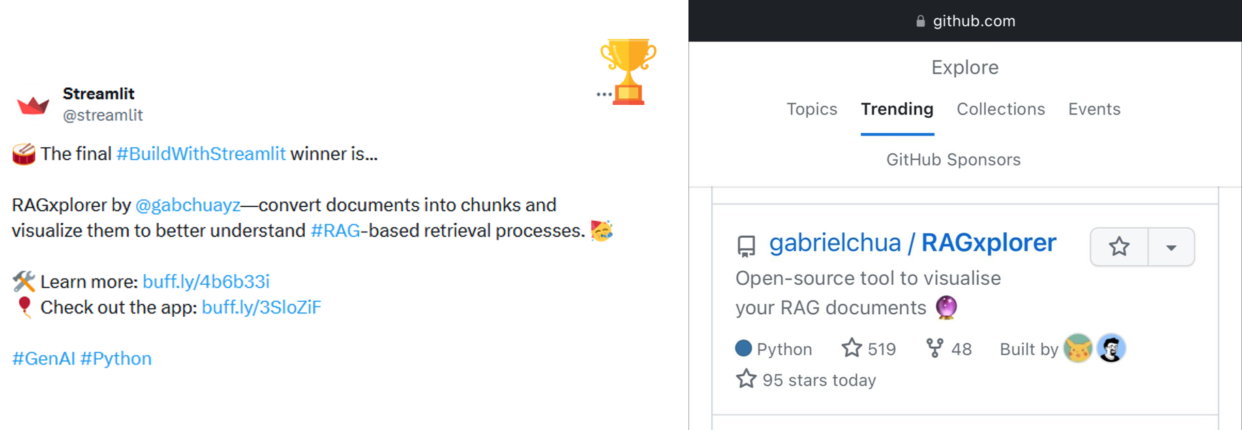Open the Collections tab
This screenshot has height=430, width=1242.
(x=1001, y=109)
